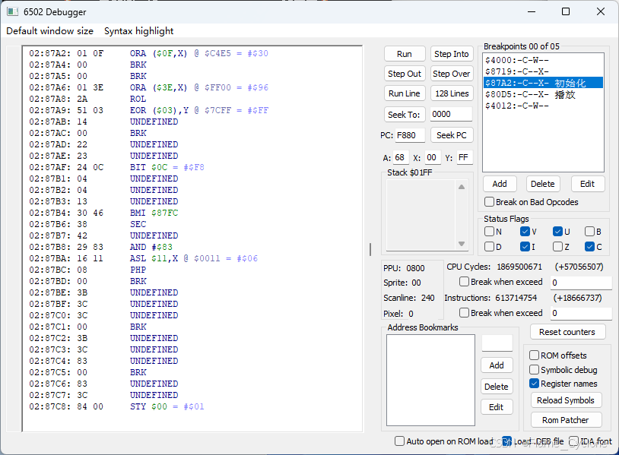The image size is (619, 455).
Task: Click the stack scrollbar up arrow
Action: [x=462, y=187]
